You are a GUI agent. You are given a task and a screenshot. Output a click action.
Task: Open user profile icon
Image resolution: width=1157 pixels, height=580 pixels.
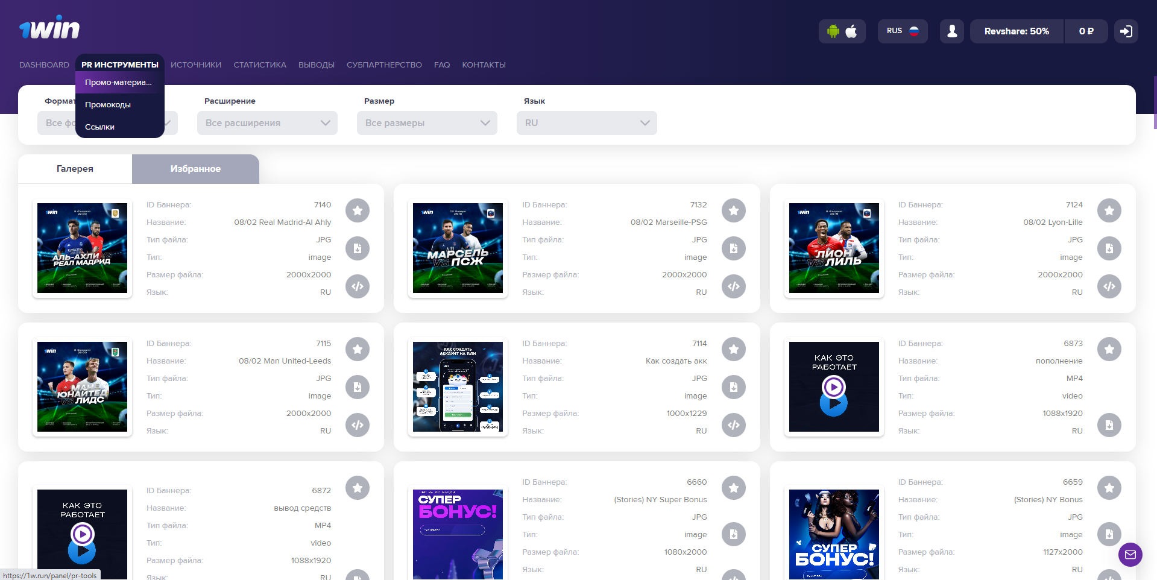coord(952,31)
